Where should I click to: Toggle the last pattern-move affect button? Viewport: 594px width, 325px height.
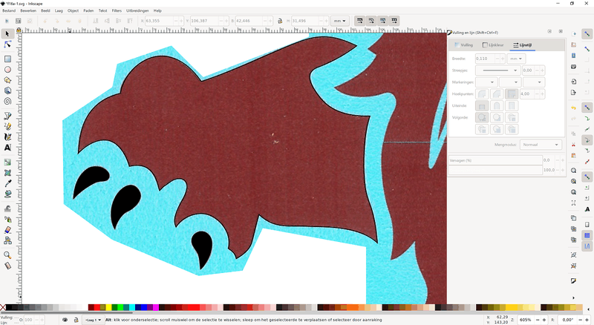click(394, 21)
